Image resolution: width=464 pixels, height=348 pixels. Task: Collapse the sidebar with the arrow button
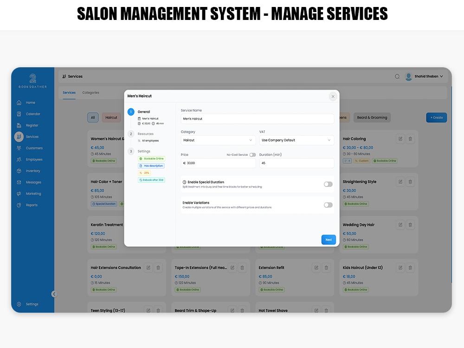(x=54, y=294)
